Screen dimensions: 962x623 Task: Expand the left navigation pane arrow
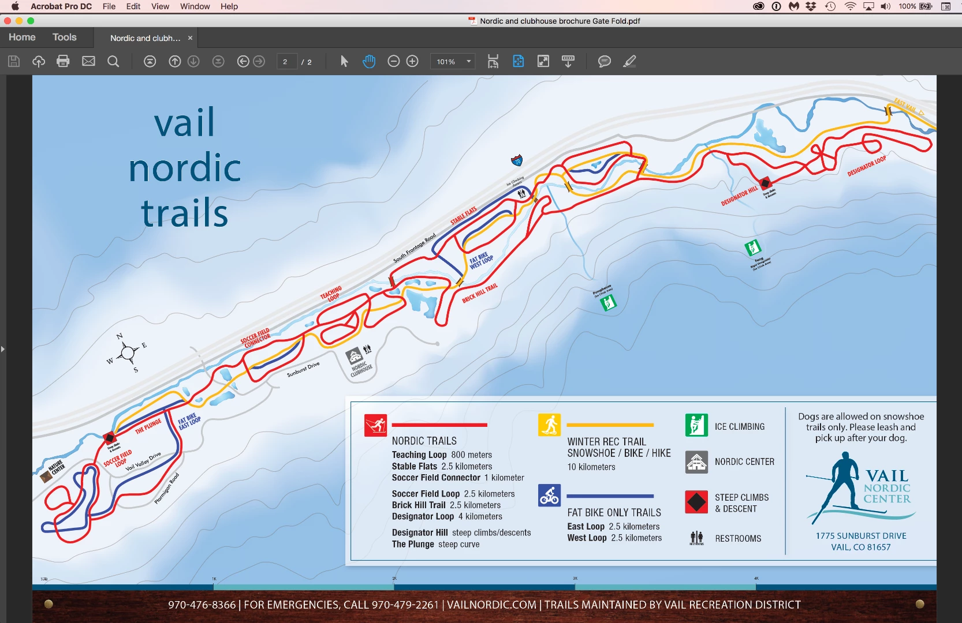tap(3, 349)
